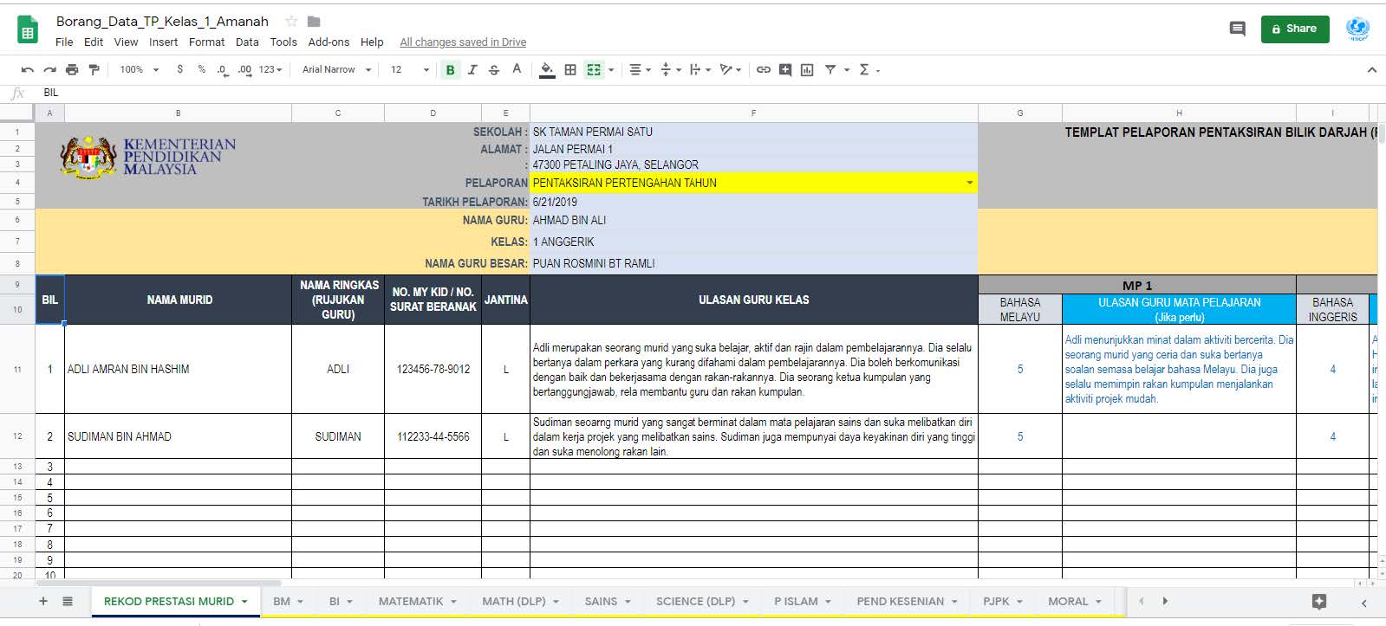The width and height of the screenshot is (1386, 626).
Task: Toggle strikethrough formatting
Action: [494, 70]
